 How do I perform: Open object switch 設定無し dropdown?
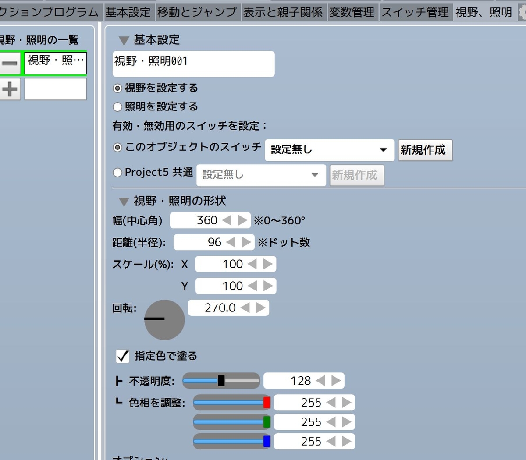click(330, 150)
